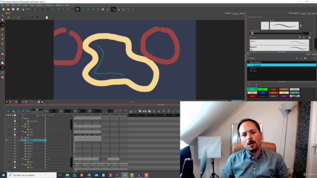Pick the bright Green colour swatch
Screen dimensions: 317x178
coord(263,89)
